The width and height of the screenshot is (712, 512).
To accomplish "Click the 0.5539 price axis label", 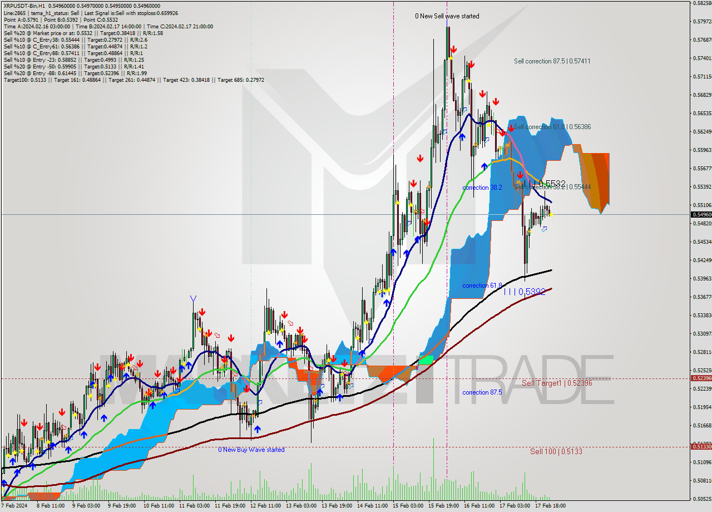I will 701,186.
